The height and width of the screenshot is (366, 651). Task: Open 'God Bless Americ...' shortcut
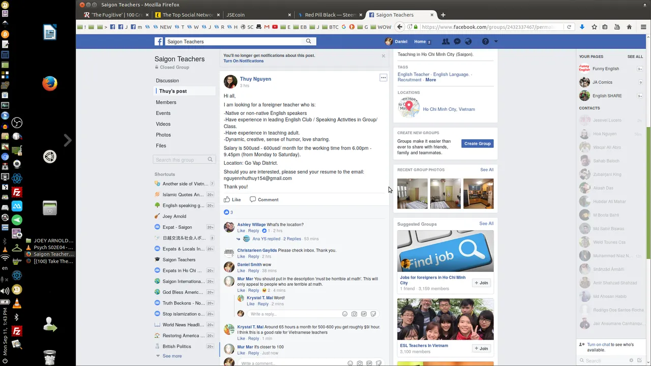pyautogui.click(x=183, y=292)
